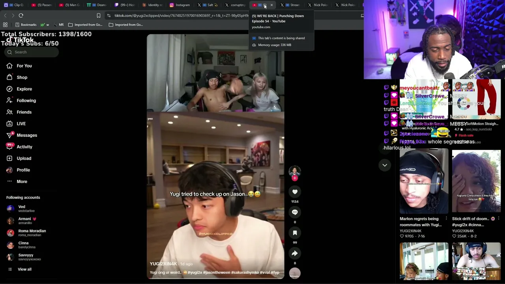The width and height of the screenshot is (505, 284).
Task: Switch to the Identity tab
Action: (x=152, y=5)
